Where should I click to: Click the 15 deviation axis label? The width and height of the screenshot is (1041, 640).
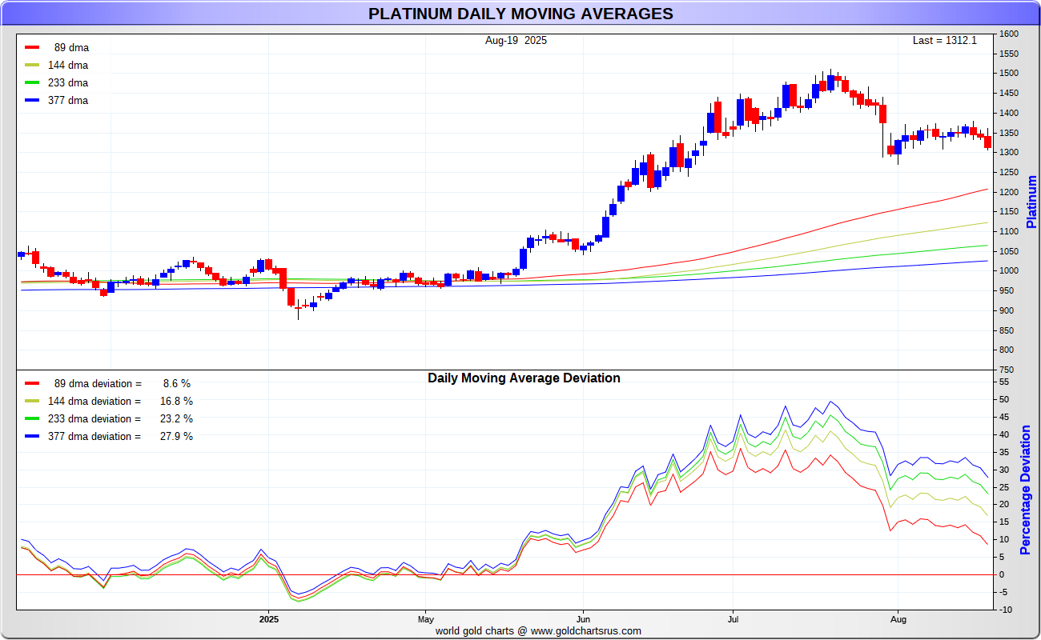(1003, 522)
